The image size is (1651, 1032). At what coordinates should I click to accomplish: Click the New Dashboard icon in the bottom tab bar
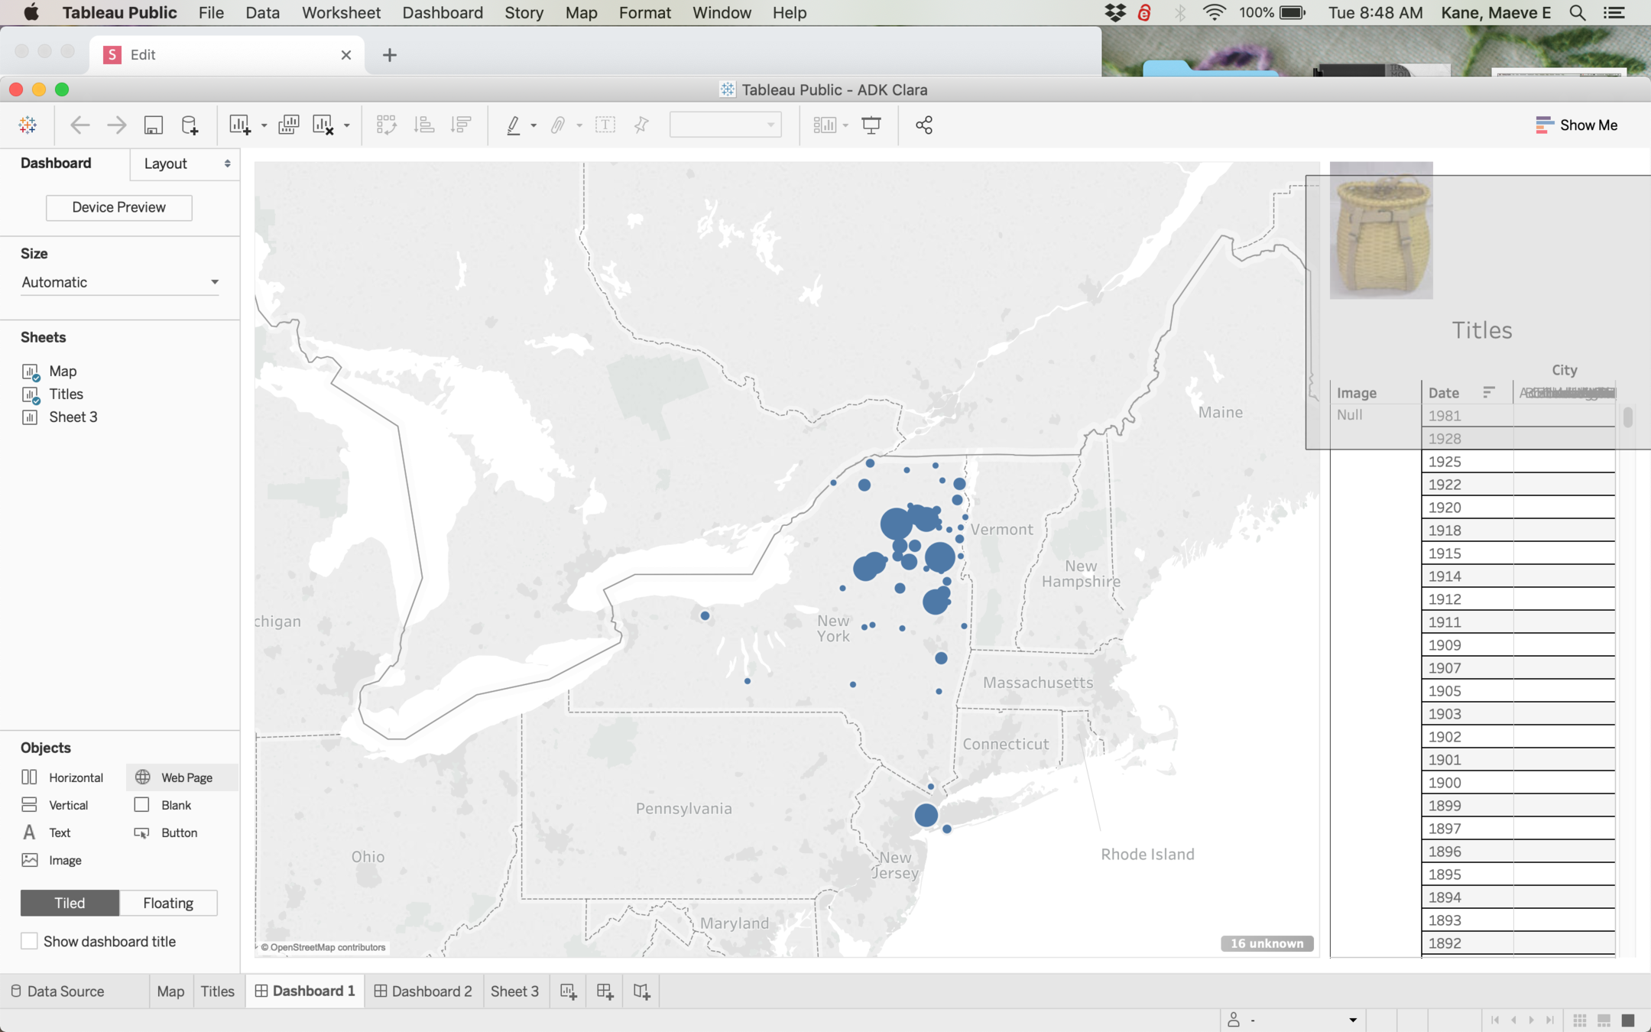605,991
